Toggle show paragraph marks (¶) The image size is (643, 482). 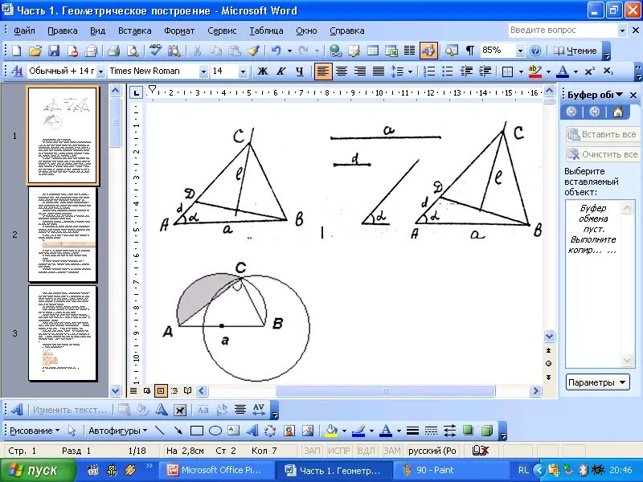(x=470, y=51)
